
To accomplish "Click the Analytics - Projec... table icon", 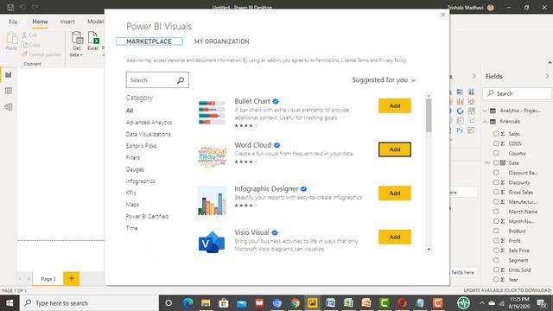I will pyautogui.click(x=493, y=111).
